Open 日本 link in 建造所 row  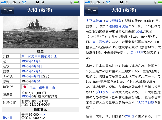tap(32, 88)
